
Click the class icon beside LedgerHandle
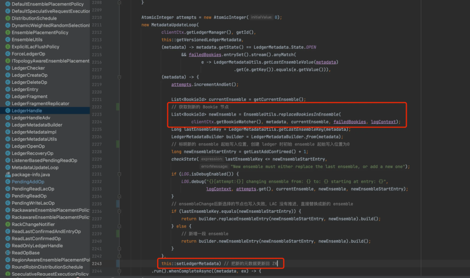tap(8, 111)
